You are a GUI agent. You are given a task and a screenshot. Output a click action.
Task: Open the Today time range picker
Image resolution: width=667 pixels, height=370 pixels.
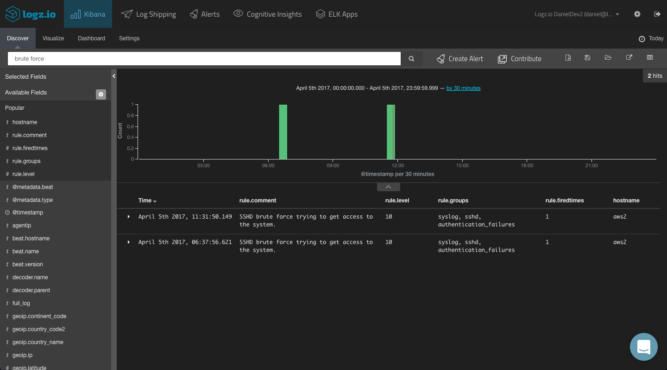[x=651, y=38]
